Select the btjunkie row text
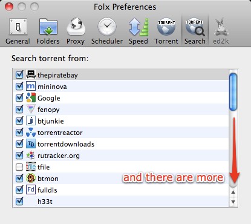The image size is (251, 224). (x=51, y=121)
